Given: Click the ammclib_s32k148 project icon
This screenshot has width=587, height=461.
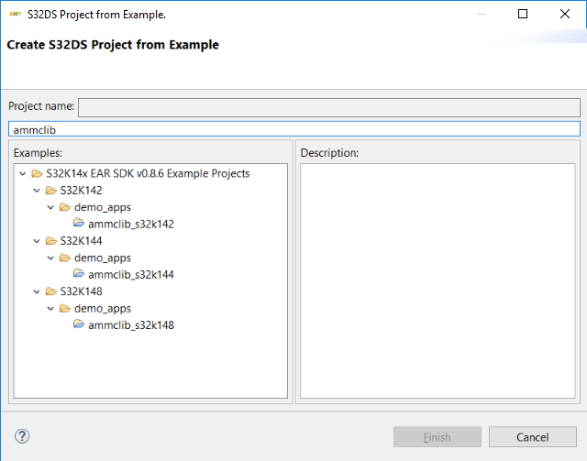Looking at the screenshot, I should (80, 324).
